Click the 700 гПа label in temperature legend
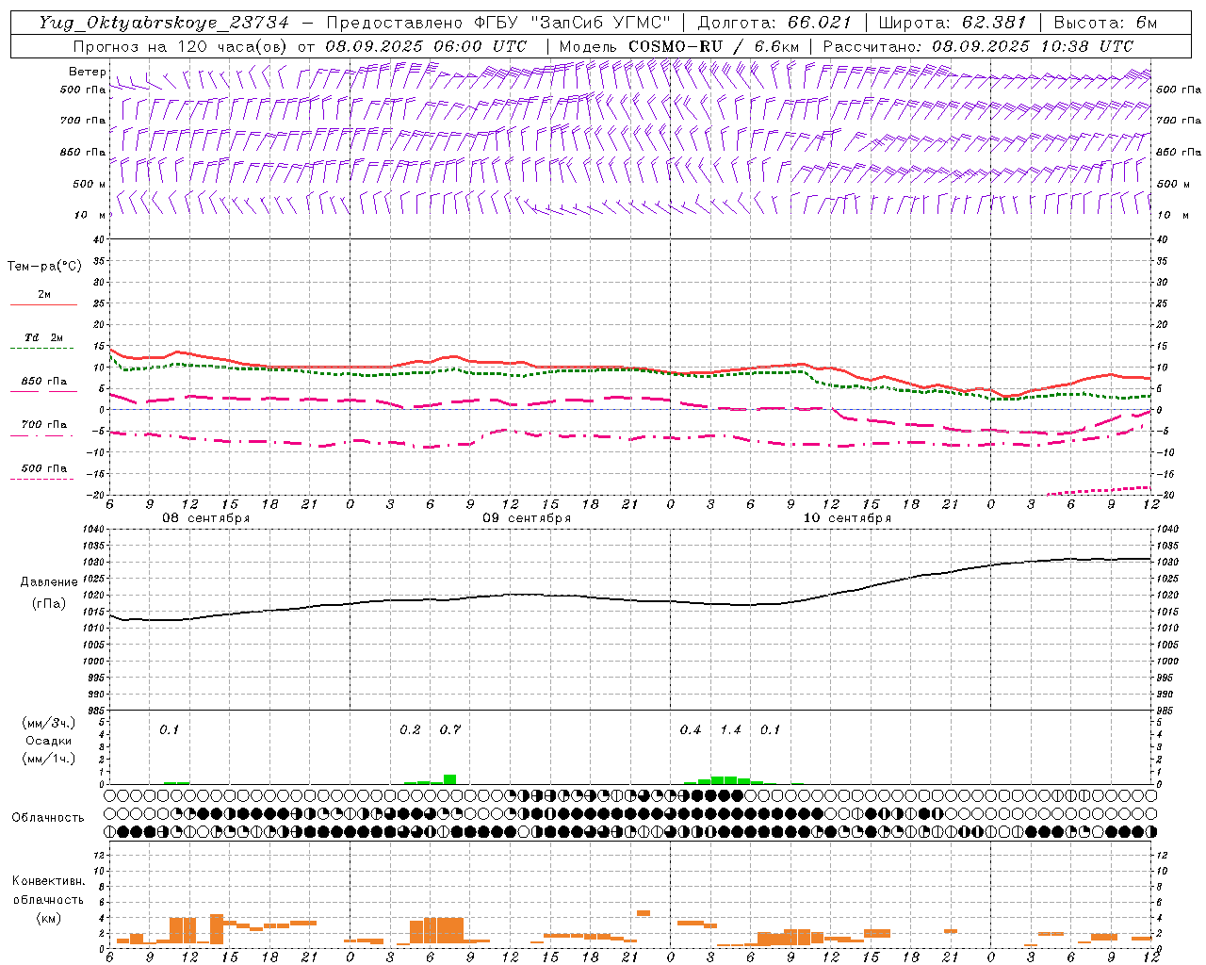The width and height of the screenshot is (1206, 965). click(x=44, y=425)
